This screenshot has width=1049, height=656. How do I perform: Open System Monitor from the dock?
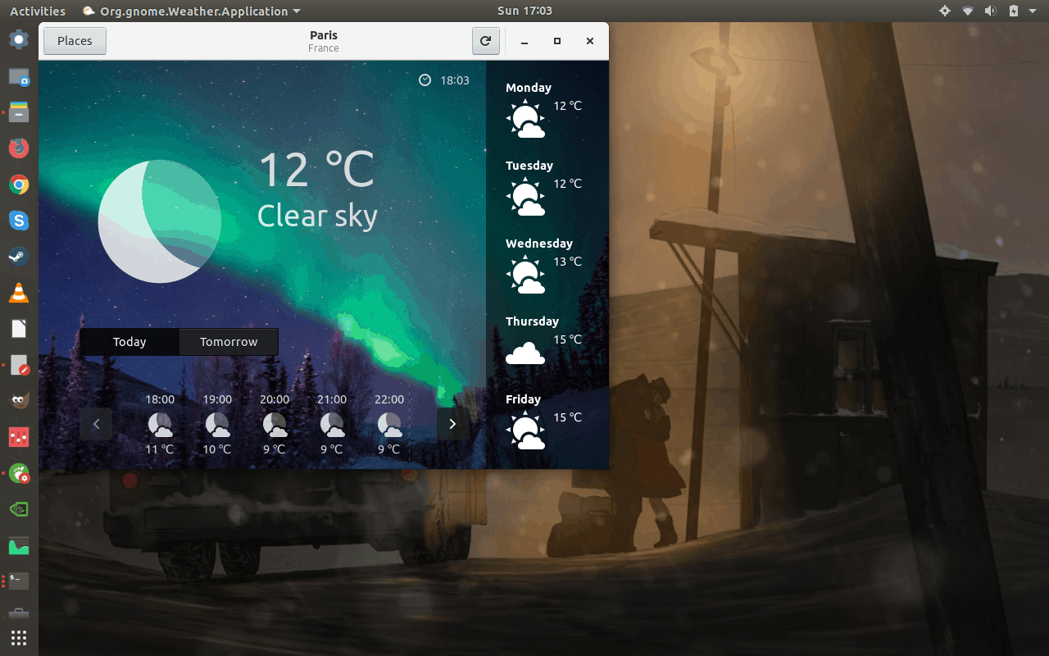click(19, 545)
